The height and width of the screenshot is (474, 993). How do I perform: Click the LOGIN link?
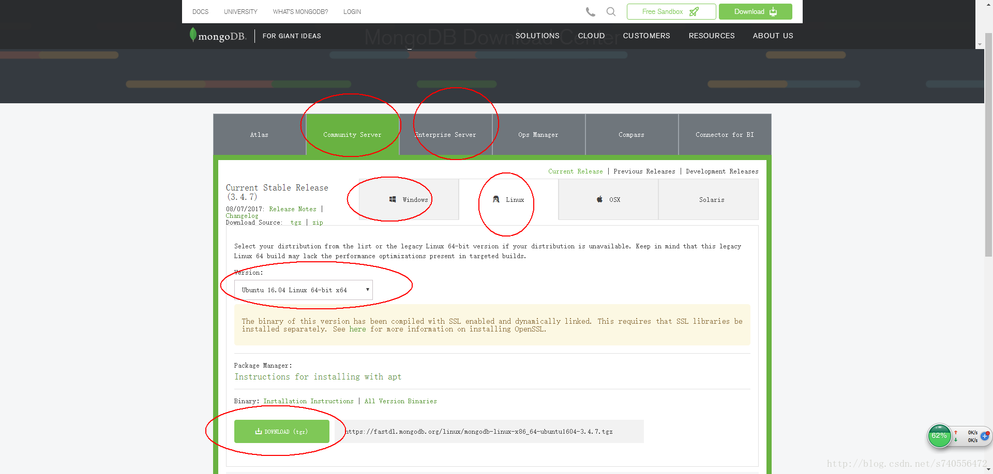coord(352,12)
